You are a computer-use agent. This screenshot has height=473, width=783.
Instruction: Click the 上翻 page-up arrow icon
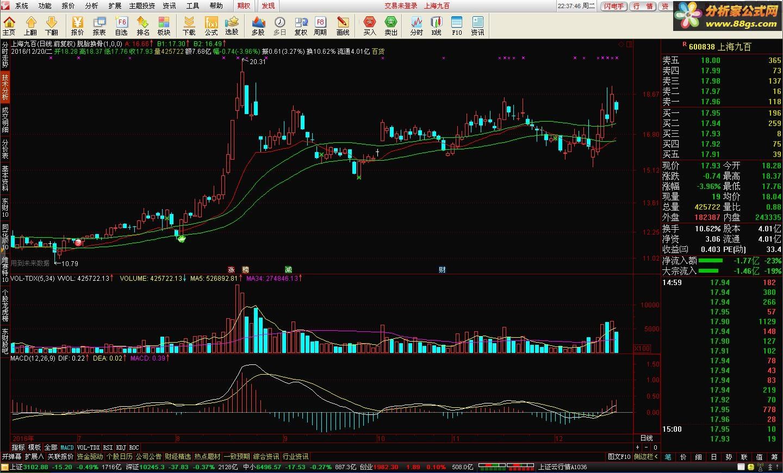[x=30, y=26]
